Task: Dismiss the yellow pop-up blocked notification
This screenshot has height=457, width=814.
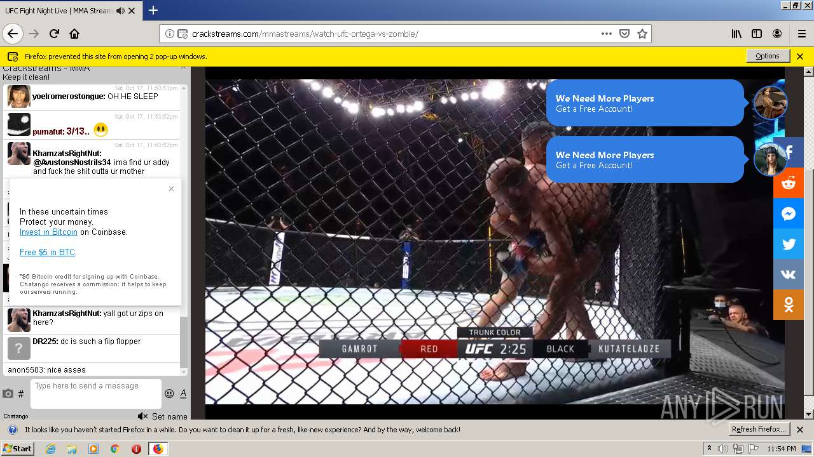Action: coord(800,56)
